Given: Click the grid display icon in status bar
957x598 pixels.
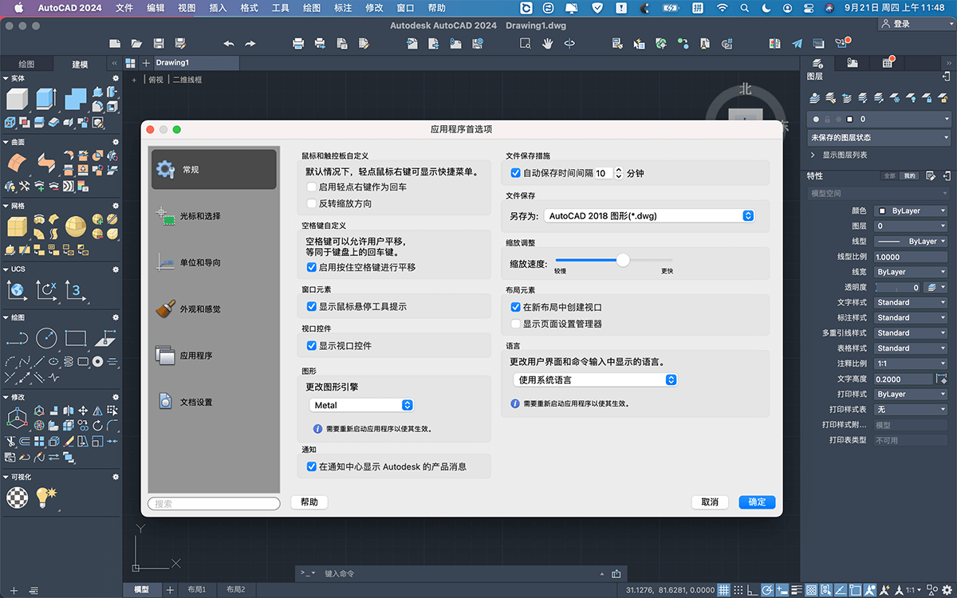Looking at the screenshot, I should tap(723, 590).
